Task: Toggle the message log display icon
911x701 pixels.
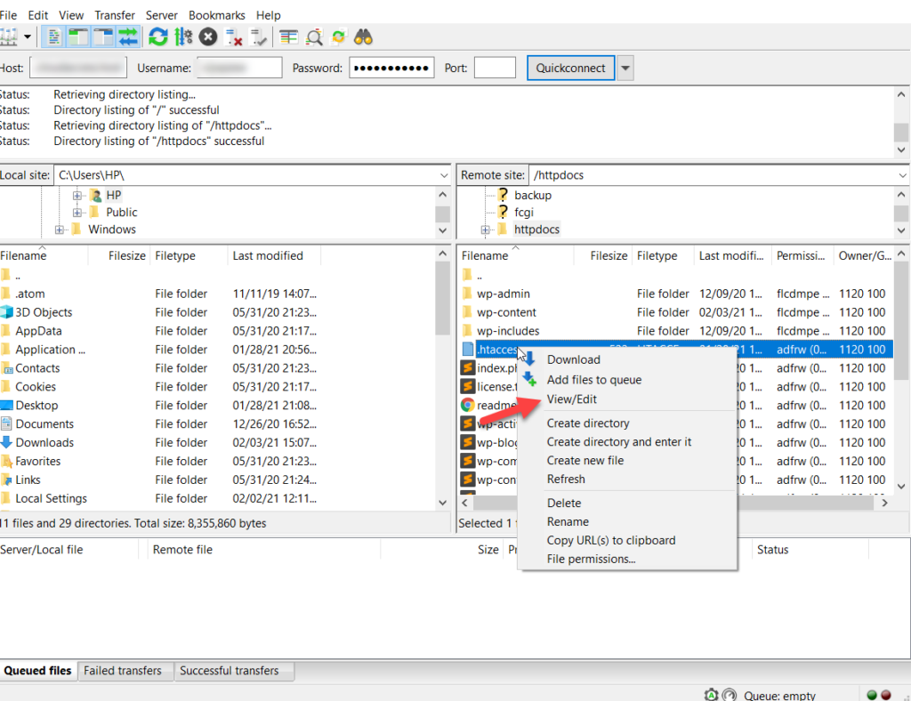Action: point(53,37)
